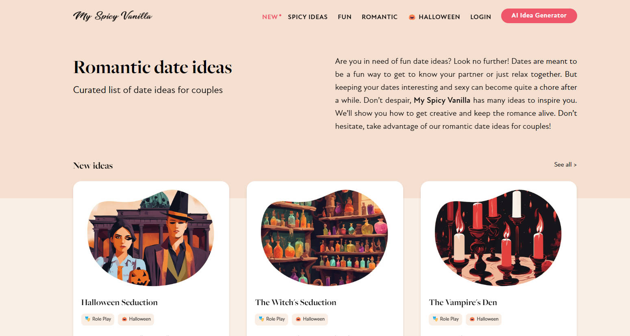Click pumpkin icon on Witch's Seduction Halloween tag
Screen dimensions: 630x336
[298, 319]
